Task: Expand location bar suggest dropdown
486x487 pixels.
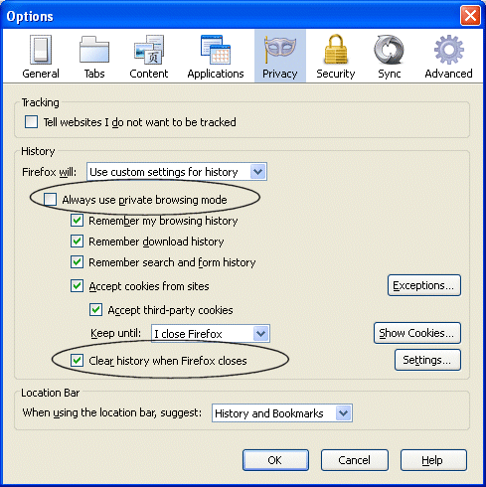Action: click(x=282, y=412)
